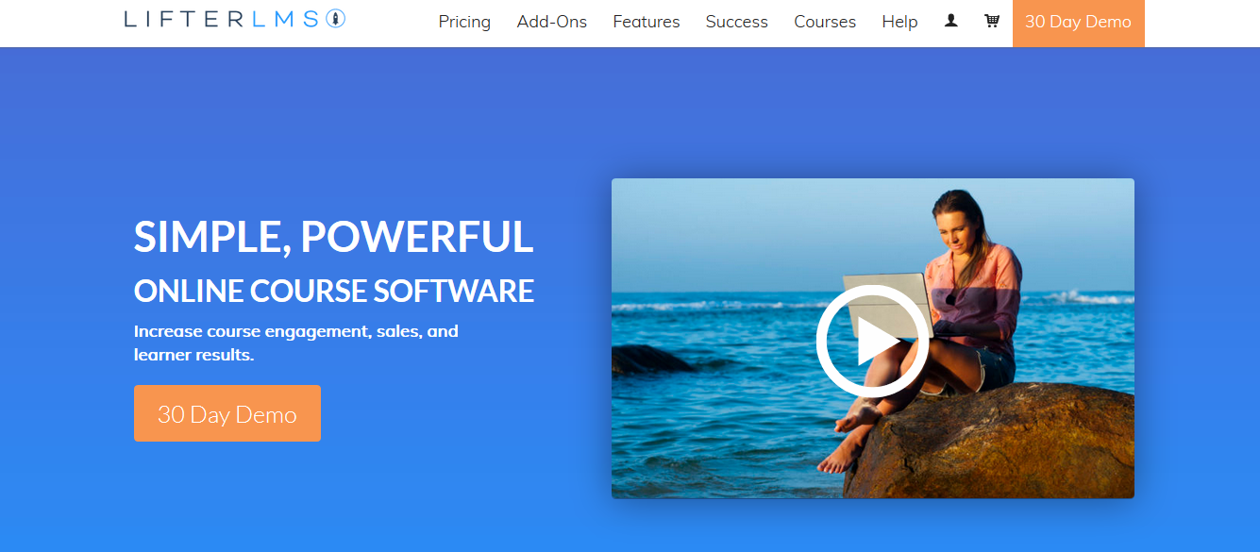Click the 'Increase course engagement' tagline
This screenshot has width=1260, height=552.
296,343
